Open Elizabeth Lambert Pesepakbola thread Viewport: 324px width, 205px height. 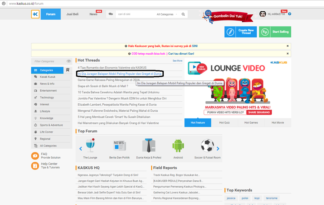[117, 104]
